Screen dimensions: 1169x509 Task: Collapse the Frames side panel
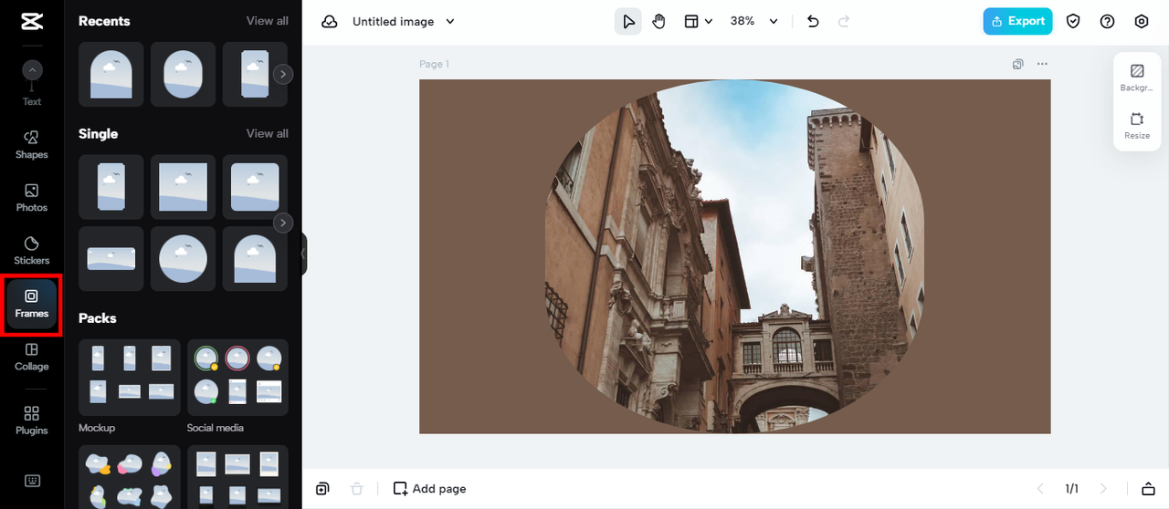(304, 254)
